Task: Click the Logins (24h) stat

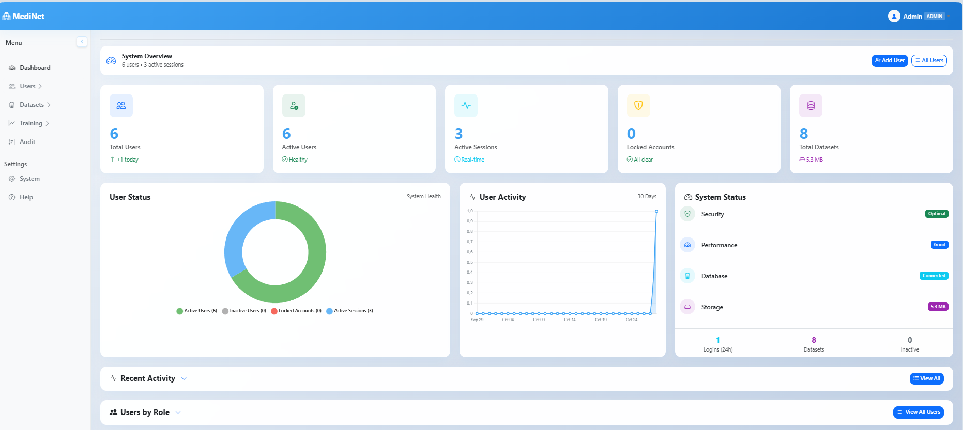Action: click(x=718, y=344)
